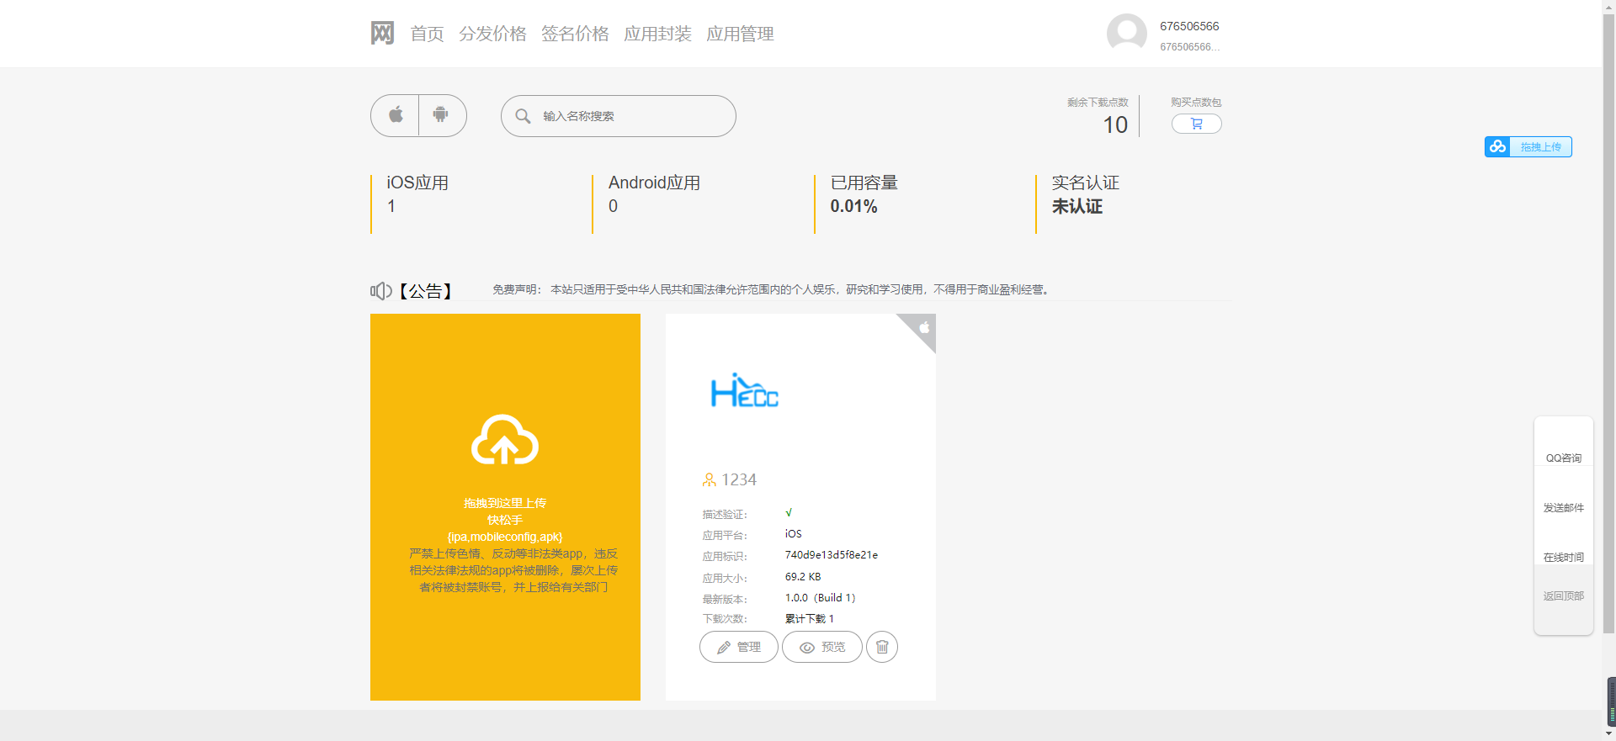Click the HECC app logo thumbnail

click(x=745, y=392)
